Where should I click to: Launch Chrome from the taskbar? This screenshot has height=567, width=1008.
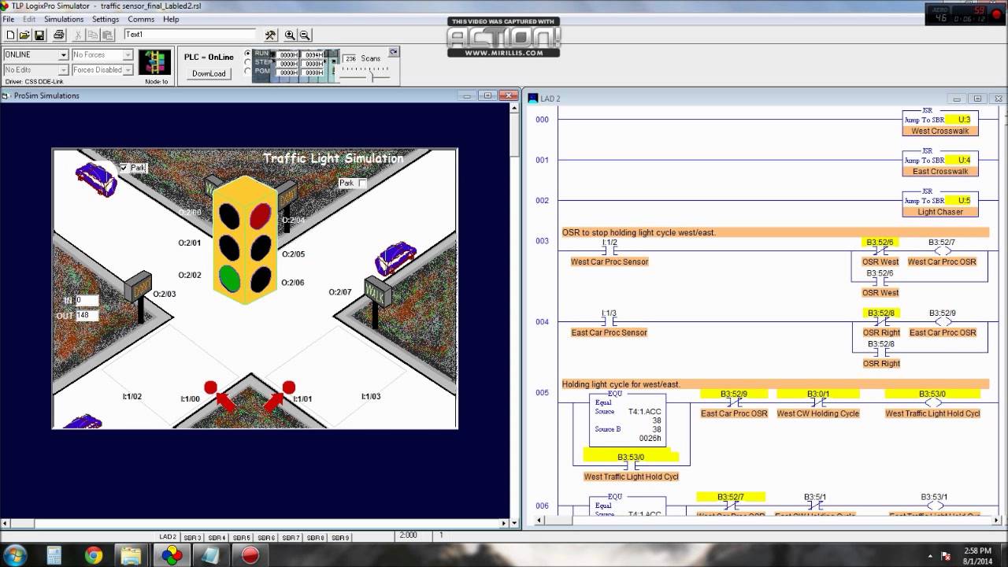94,555
